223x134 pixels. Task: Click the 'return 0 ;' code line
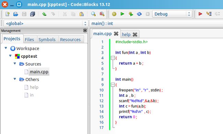pyautogui.click(x=128, y=117)
